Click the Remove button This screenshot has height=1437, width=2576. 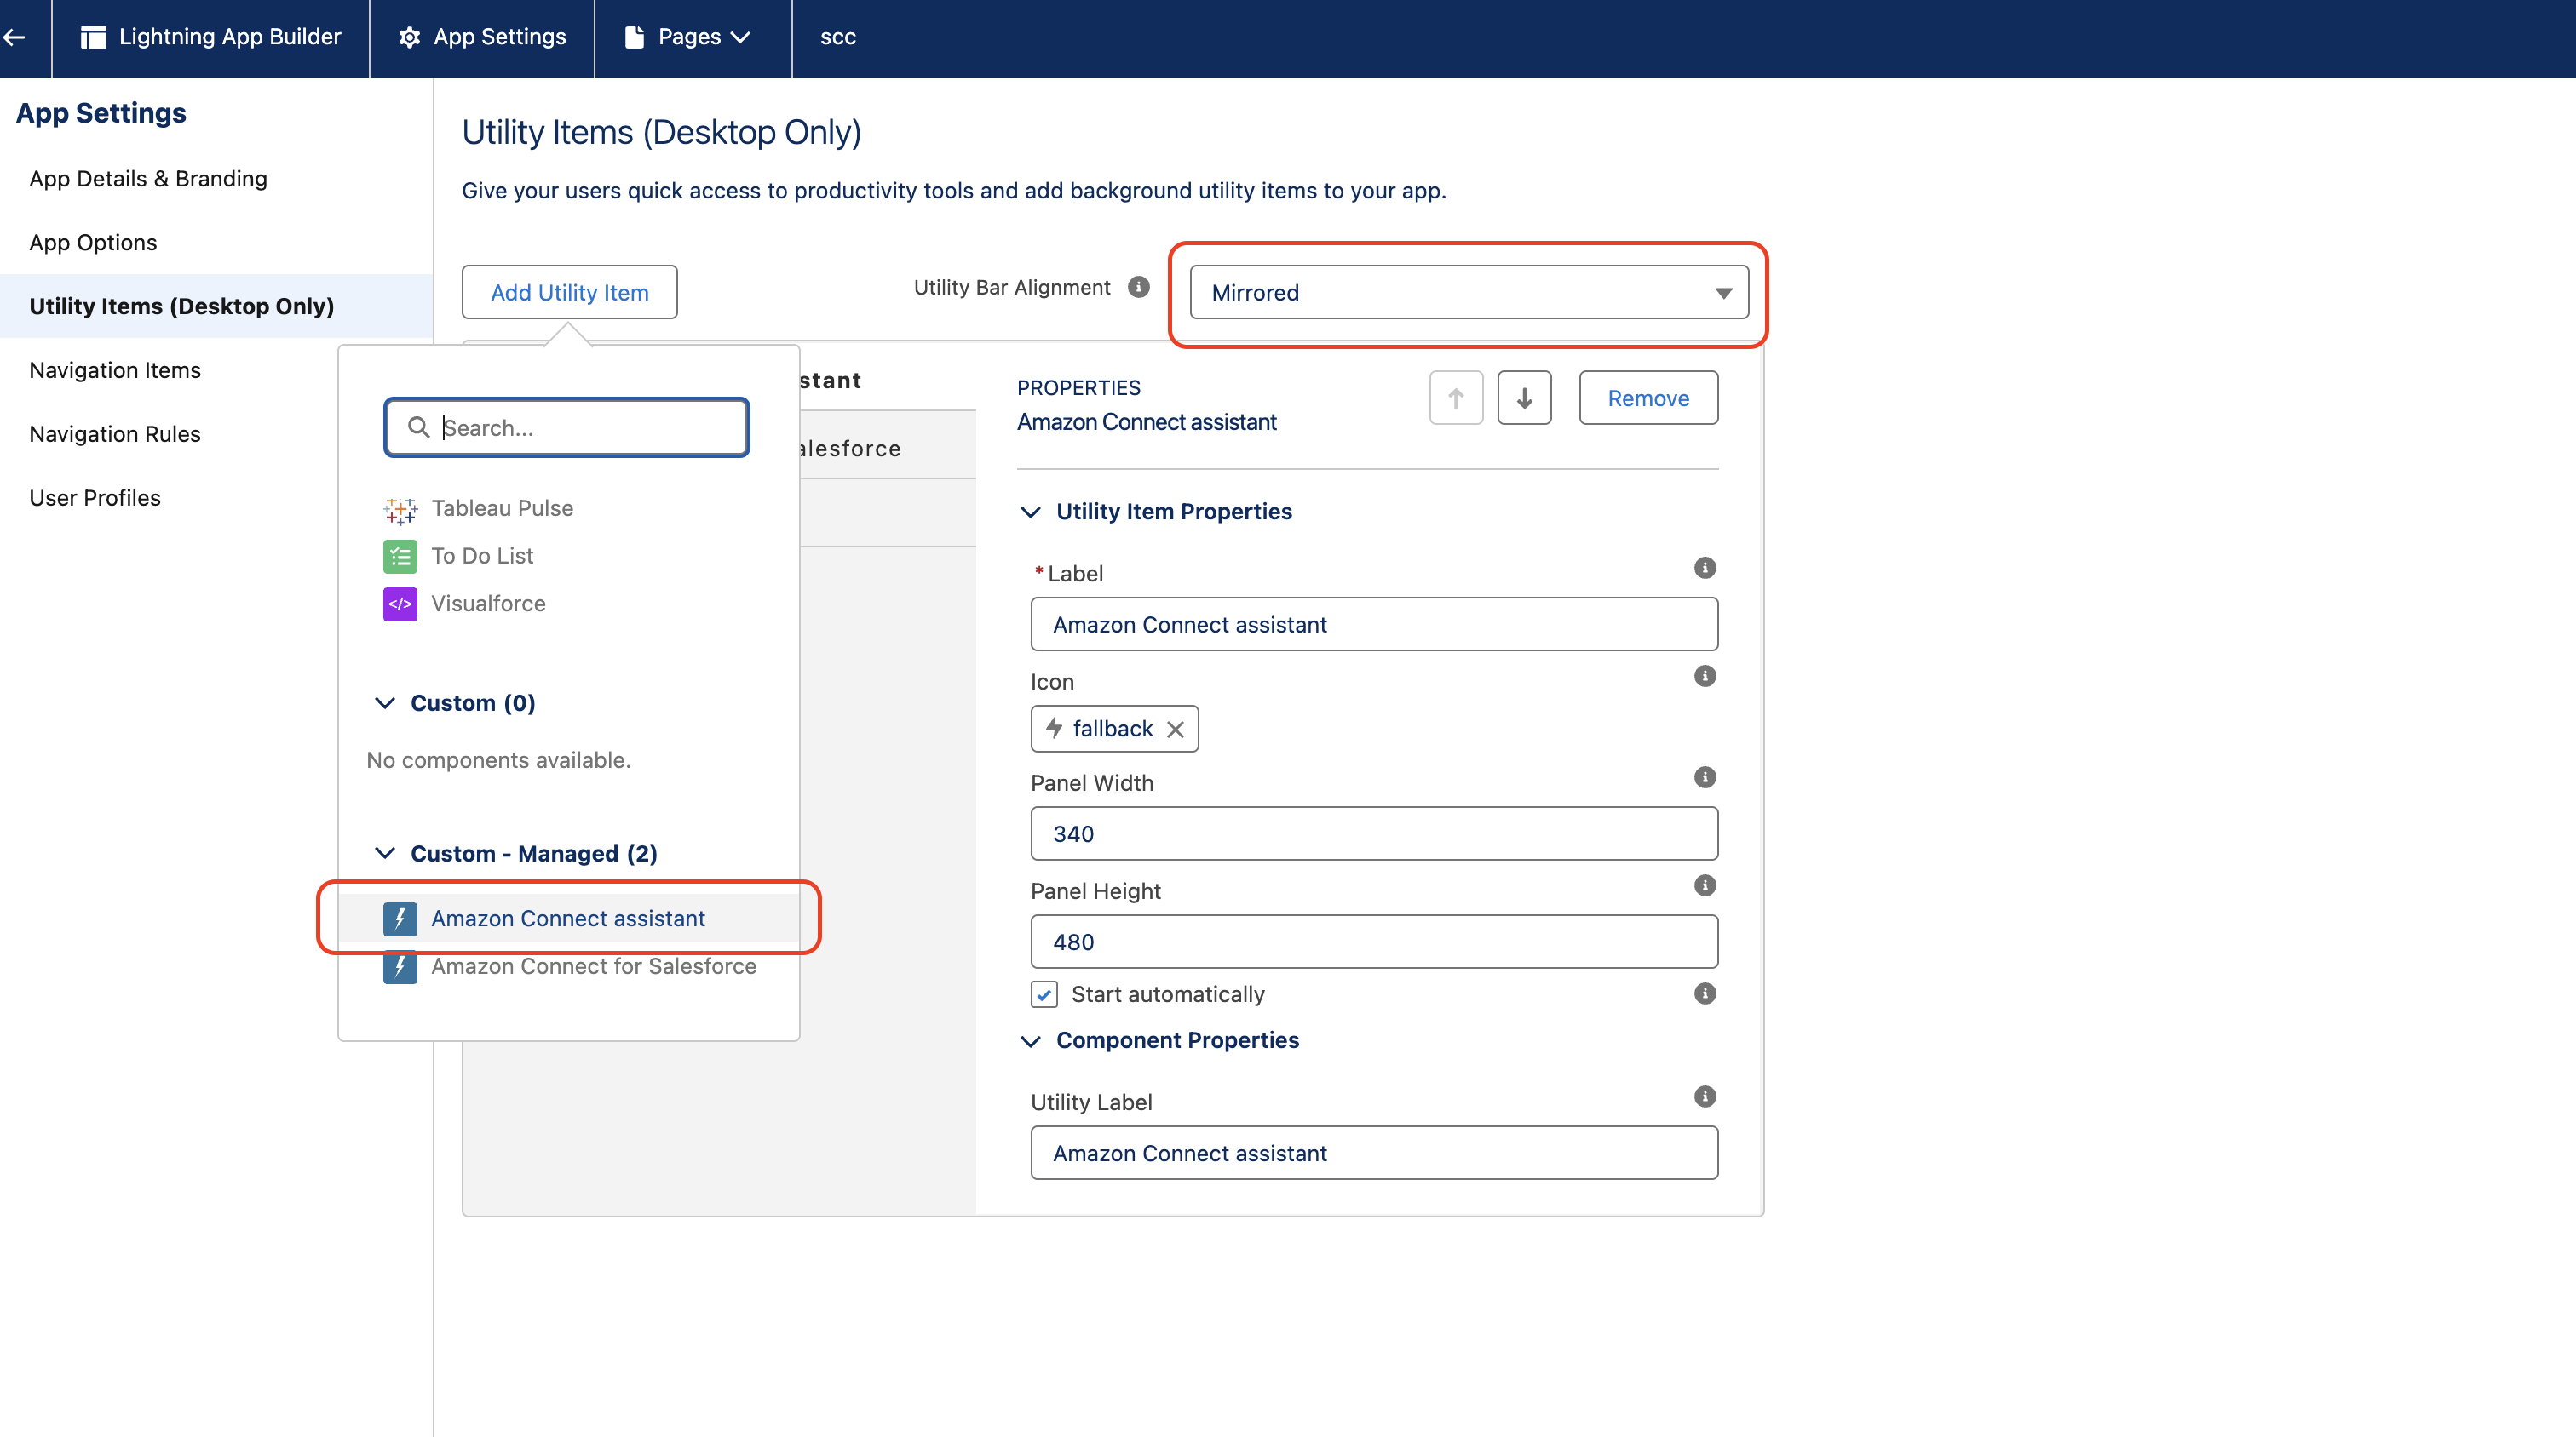coord(1647,398)
